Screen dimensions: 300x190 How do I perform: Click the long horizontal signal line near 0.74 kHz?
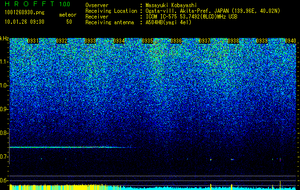(72, 147)
